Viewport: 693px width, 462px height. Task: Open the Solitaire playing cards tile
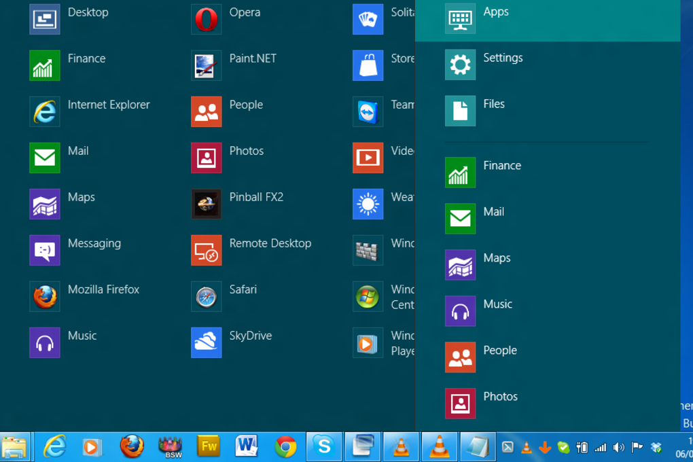368,19
